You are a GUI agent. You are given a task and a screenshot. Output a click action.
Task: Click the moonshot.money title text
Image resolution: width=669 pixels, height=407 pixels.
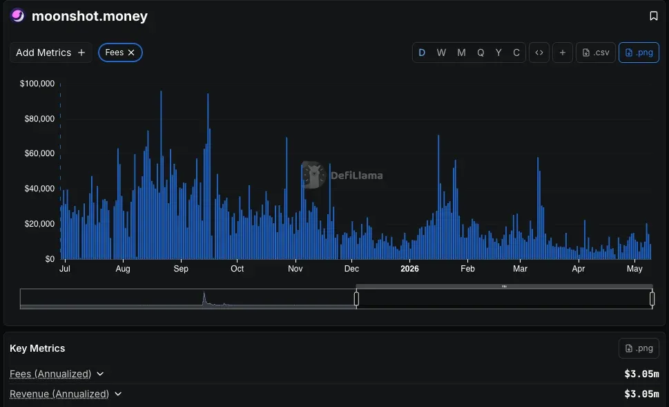[x=90, y=16]
